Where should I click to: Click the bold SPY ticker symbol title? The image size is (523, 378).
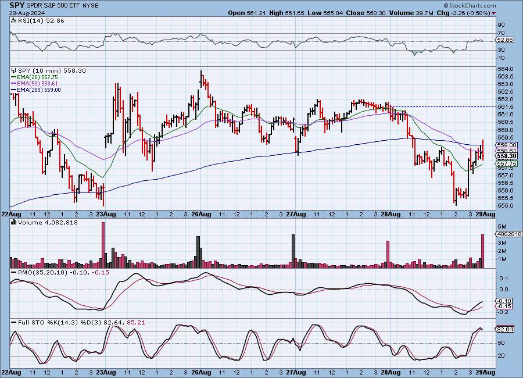pos(17,5)
